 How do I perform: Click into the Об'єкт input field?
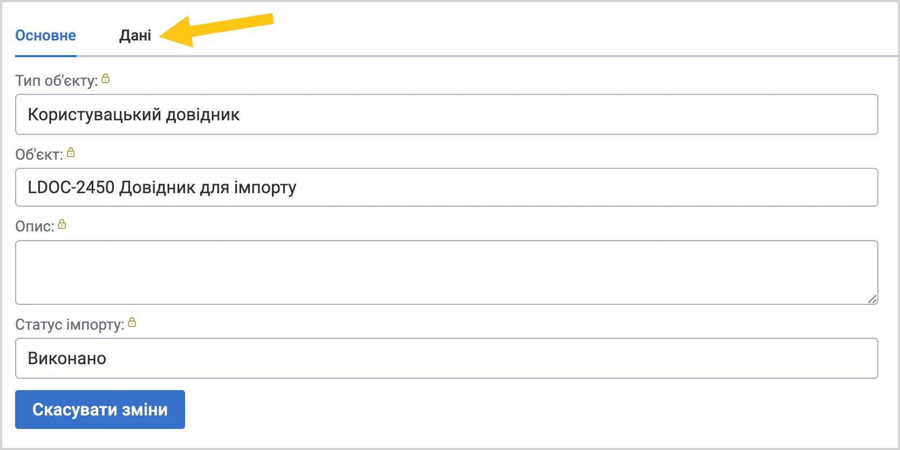pos(447,187)
